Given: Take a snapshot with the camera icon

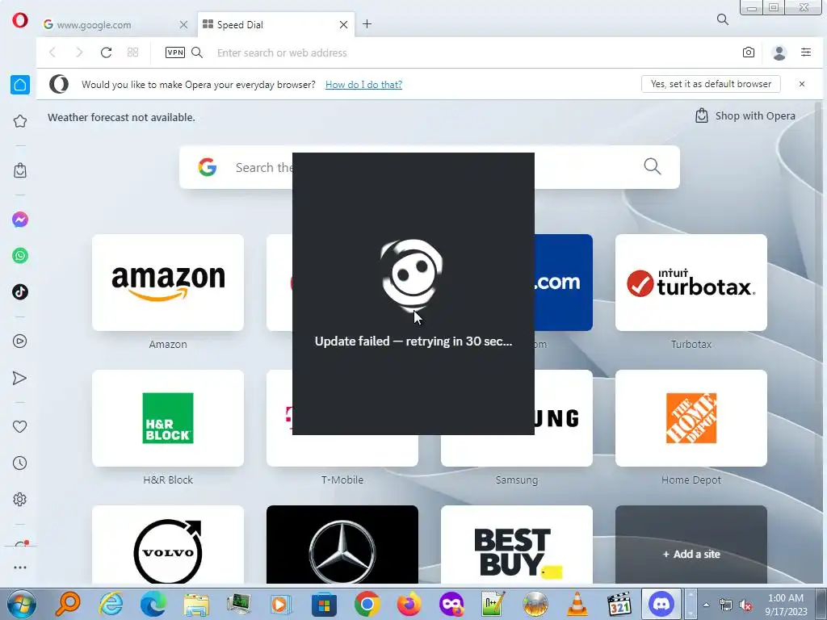Looking at the screenshot, I should [x=749, y=52].
